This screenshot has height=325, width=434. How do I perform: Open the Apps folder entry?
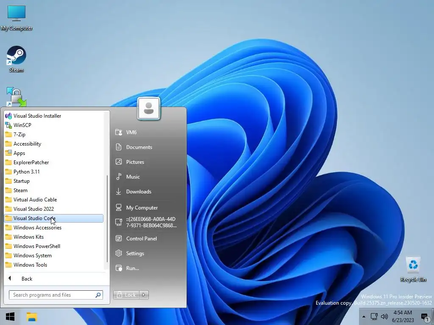(54, 153)
